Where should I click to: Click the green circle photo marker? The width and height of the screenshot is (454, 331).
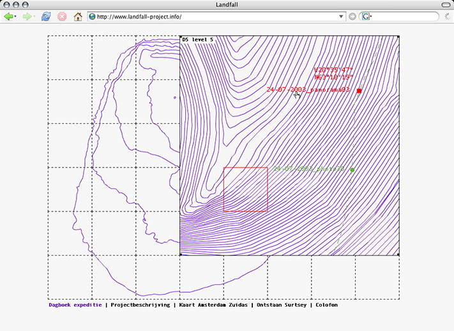(352, 169)
